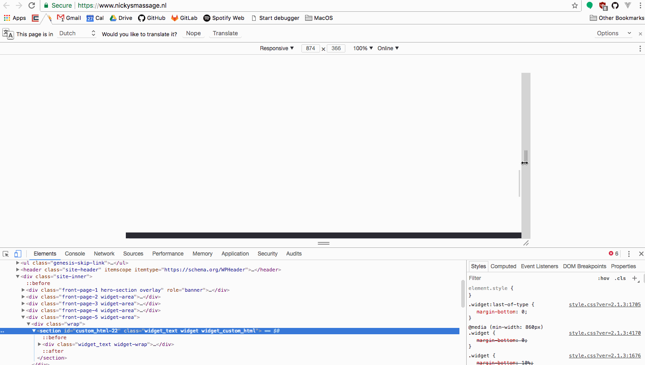Open the GitHub extension icon in toolbar

point(615,5)
